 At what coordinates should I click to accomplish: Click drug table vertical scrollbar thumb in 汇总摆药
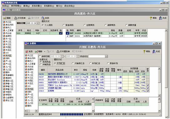[x=159, y=76]
